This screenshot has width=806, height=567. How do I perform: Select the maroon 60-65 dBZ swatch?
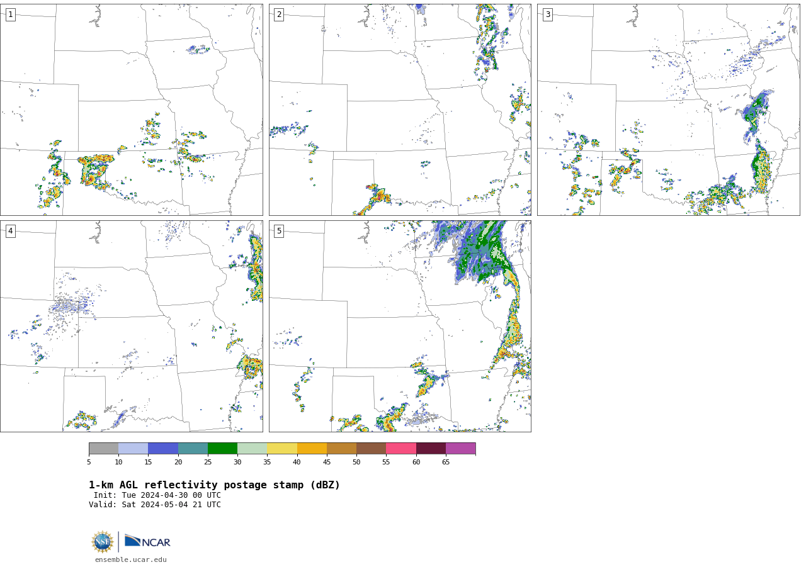pyautogui.click(x=431, y=448)
